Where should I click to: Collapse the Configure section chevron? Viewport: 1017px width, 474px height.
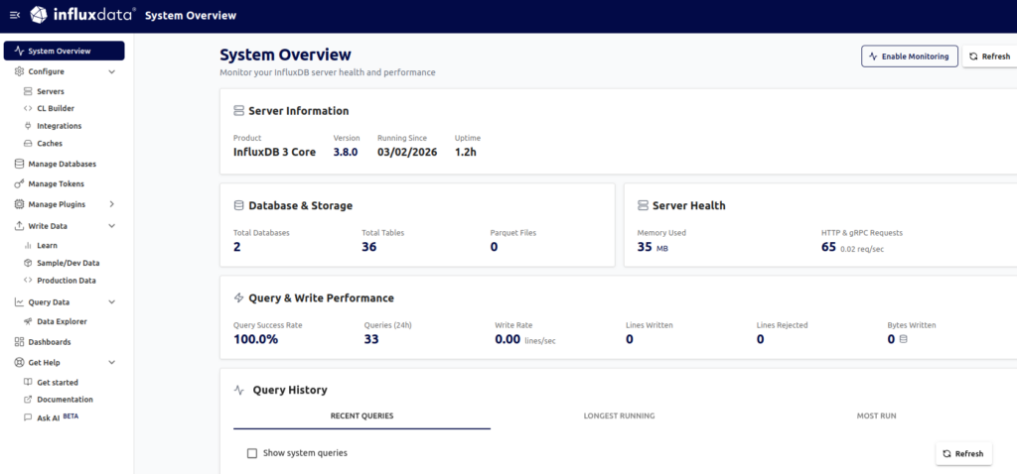[111, 71]
